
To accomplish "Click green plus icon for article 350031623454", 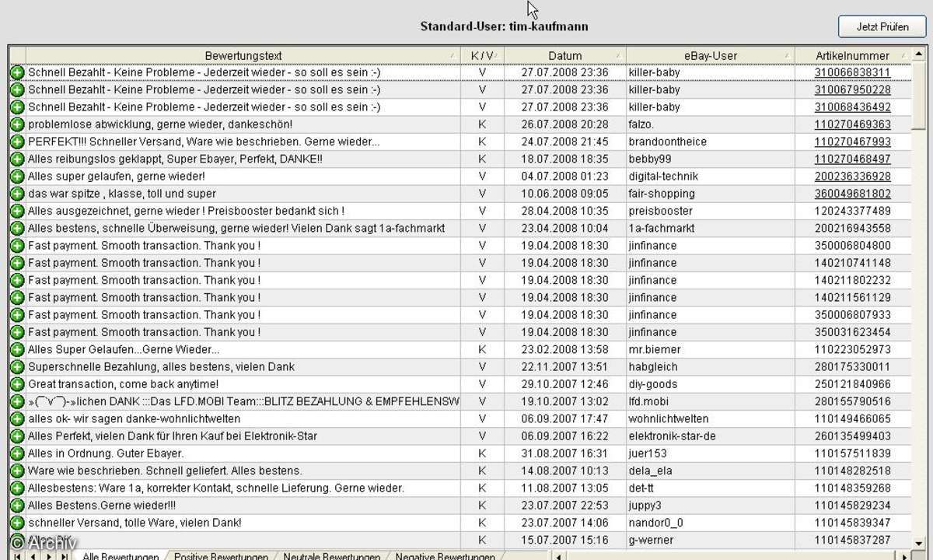I will (x=17, y=332).
